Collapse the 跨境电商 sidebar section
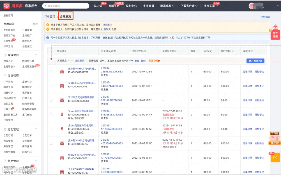The width and height of the screenshot is (281, 175). coord(36,54)
